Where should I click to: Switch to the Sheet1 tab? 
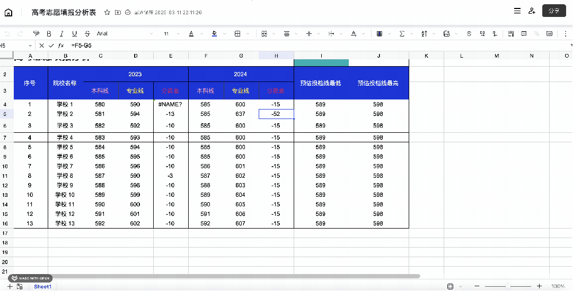point(43,286)
